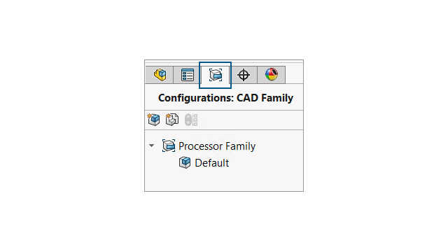
Task: Click the Add Derived Configuration icon
Action: click(x=172, y=120)
